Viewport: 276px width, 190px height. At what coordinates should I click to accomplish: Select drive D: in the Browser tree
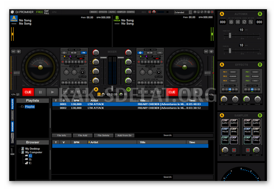click(x=30, y=160)
